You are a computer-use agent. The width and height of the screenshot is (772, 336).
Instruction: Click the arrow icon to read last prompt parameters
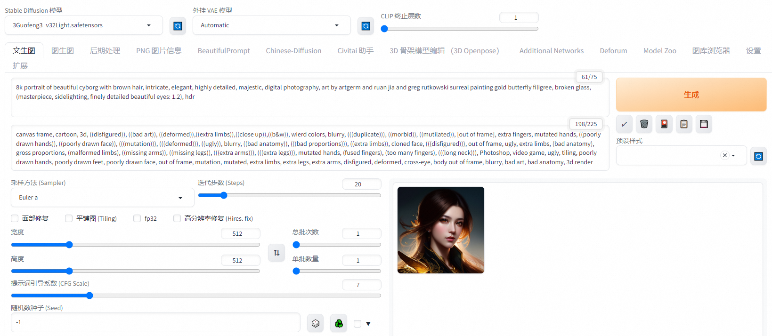coord(624,124)
